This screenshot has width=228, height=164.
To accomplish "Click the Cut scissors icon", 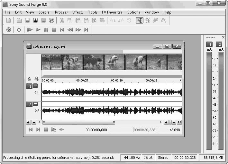I will [62, 20].
